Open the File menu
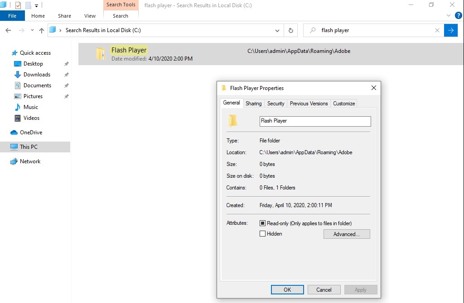This screenshot has width=464, height=303. click(x=12, y=16)
